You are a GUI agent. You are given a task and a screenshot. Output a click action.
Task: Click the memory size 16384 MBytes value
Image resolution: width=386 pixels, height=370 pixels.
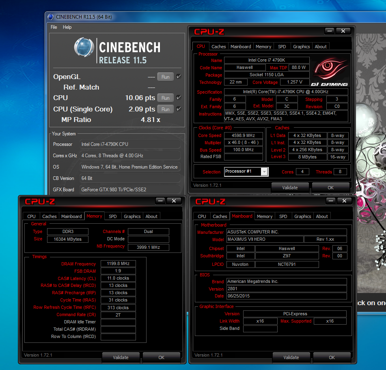click(x=68, y=239)
